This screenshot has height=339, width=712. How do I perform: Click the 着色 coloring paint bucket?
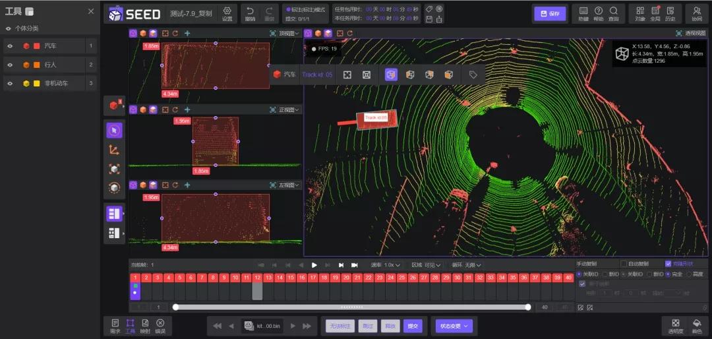point(696,326)
